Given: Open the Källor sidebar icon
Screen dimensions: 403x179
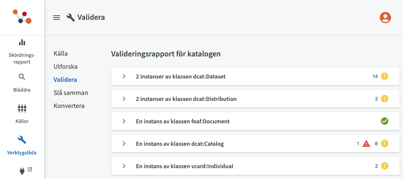Looking at the screenshot, I should click(22, 108).
